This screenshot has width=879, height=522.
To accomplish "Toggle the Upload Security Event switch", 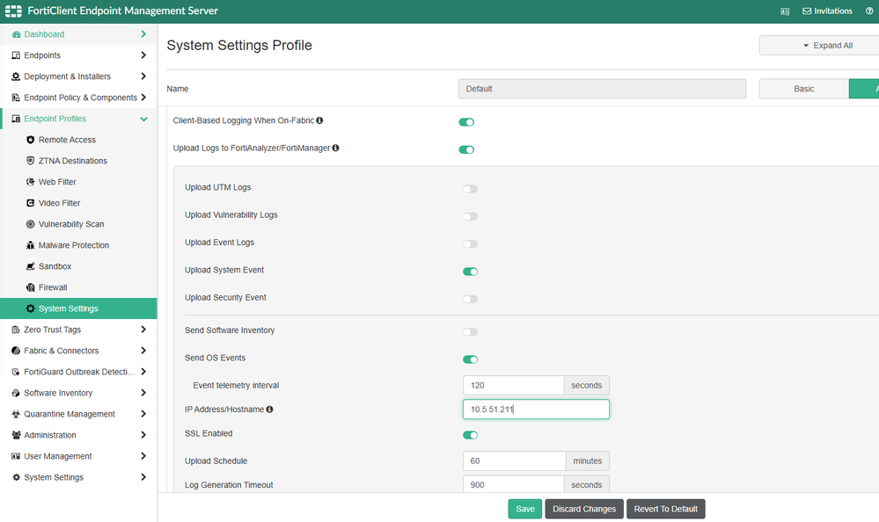I will (471, 299).
